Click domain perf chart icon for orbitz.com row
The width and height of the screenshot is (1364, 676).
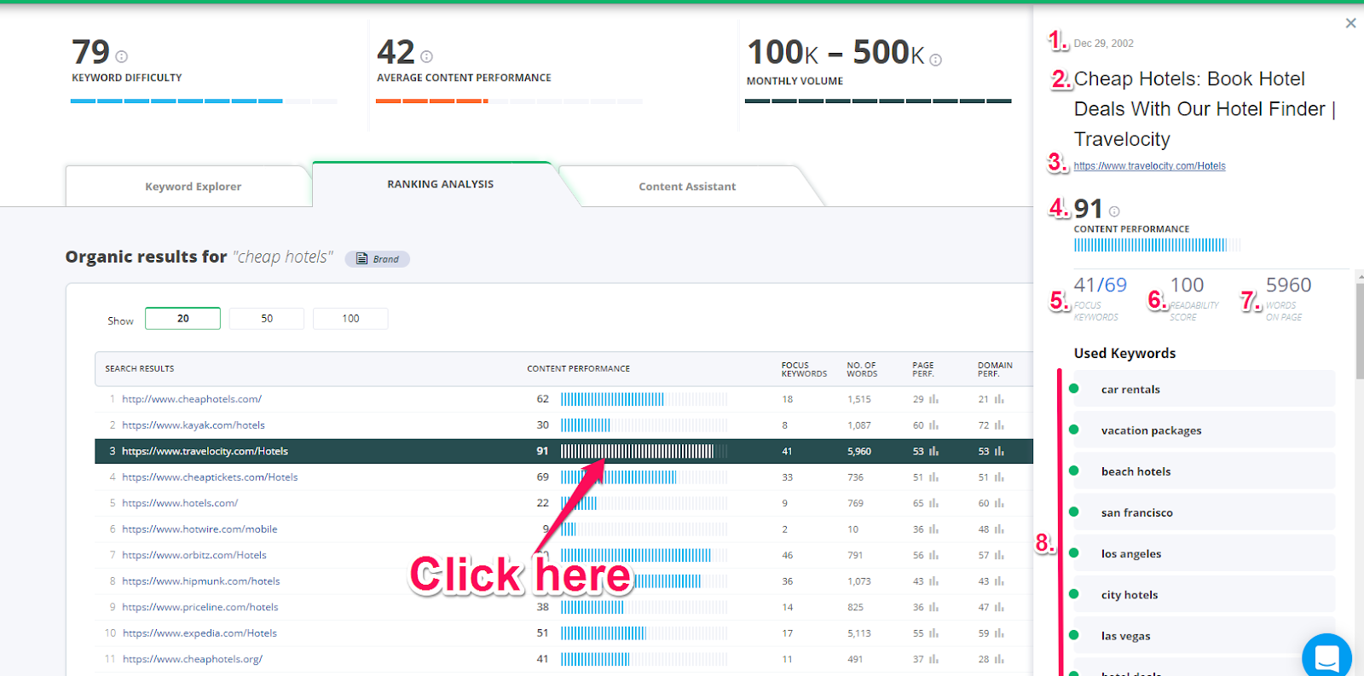(999, 555)
